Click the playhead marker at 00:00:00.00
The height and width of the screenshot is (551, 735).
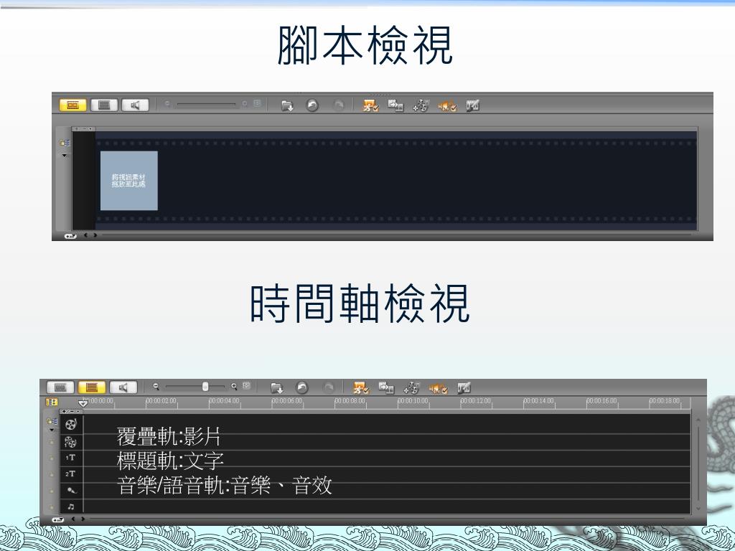coord(83,403)
